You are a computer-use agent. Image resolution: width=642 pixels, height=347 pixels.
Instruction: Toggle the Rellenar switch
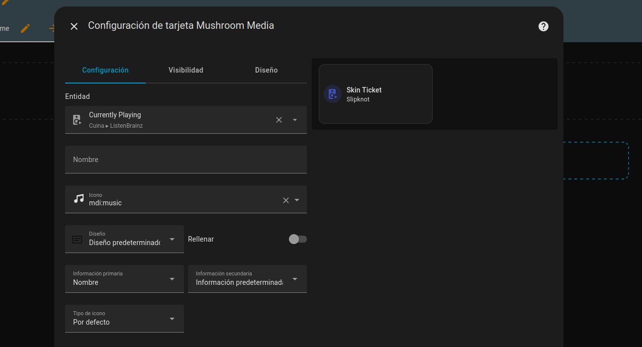[297, 239]
